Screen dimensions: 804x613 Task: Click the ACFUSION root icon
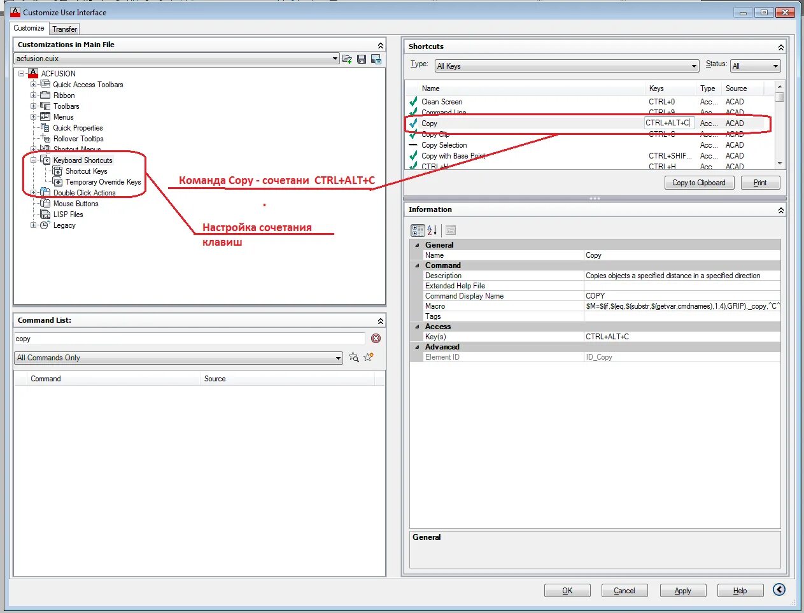(x=33, y=73)
